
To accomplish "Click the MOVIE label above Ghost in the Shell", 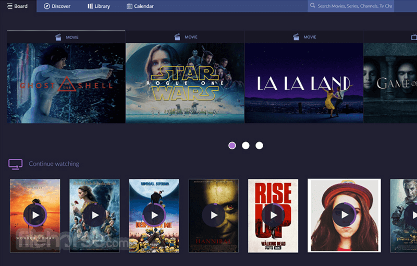I will (72, 37).
